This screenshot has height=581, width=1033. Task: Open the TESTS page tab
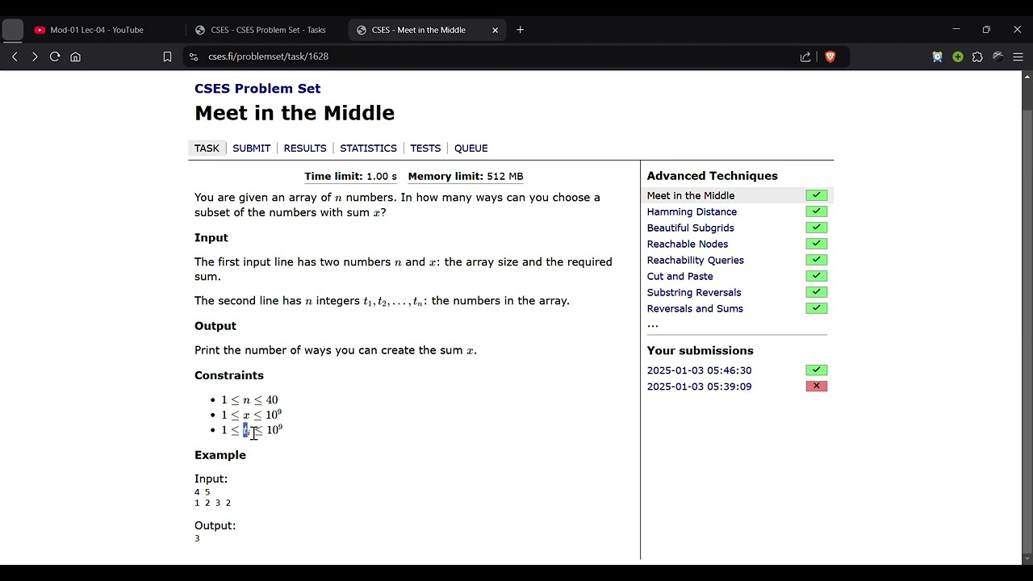point(425,148)
